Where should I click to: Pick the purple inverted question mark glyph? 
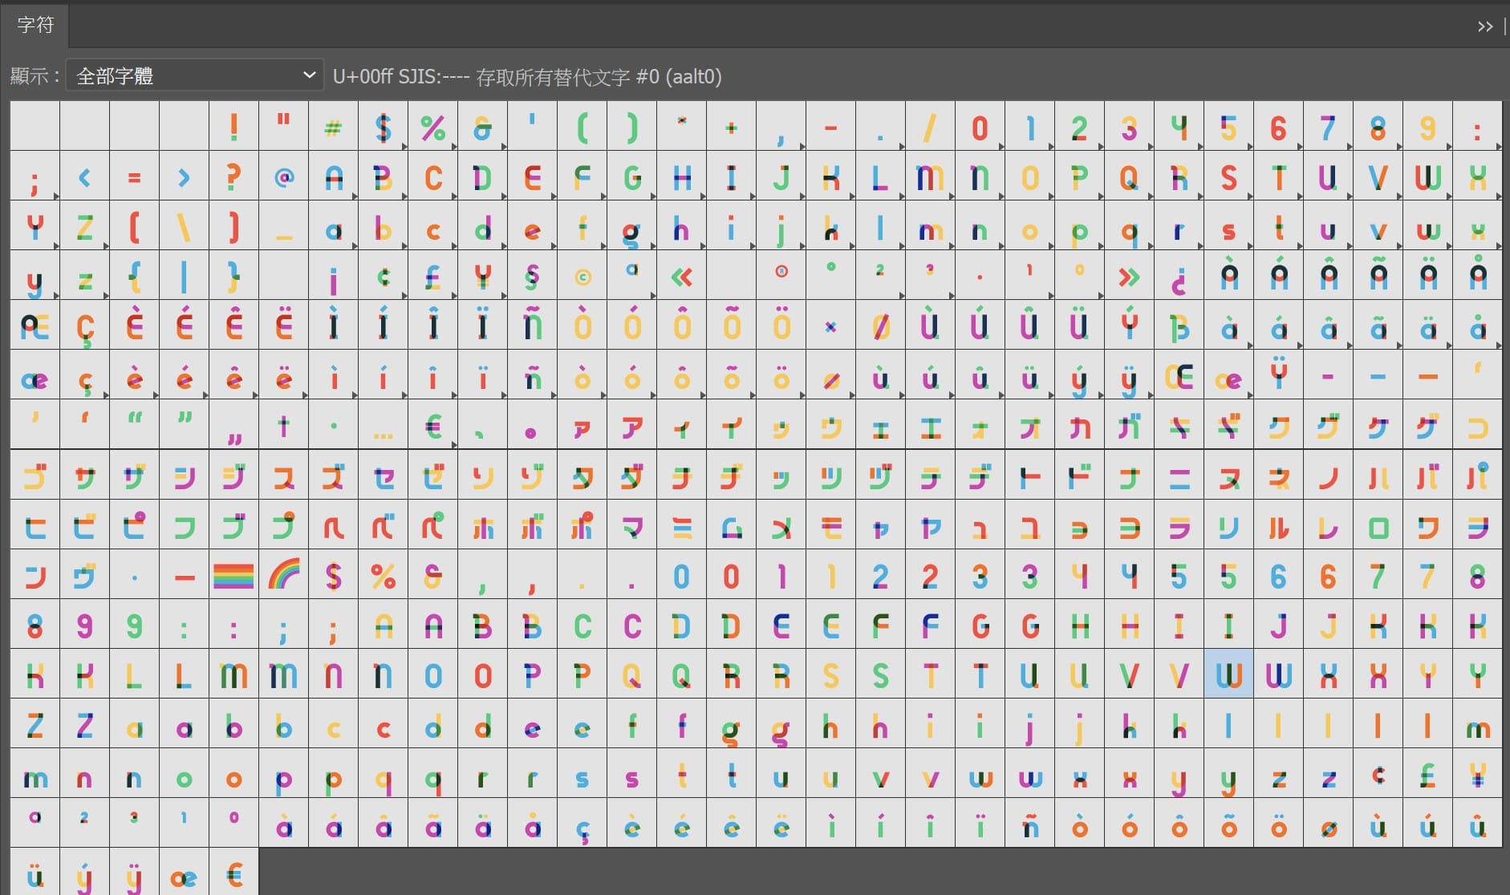(x=1179, y=276)
